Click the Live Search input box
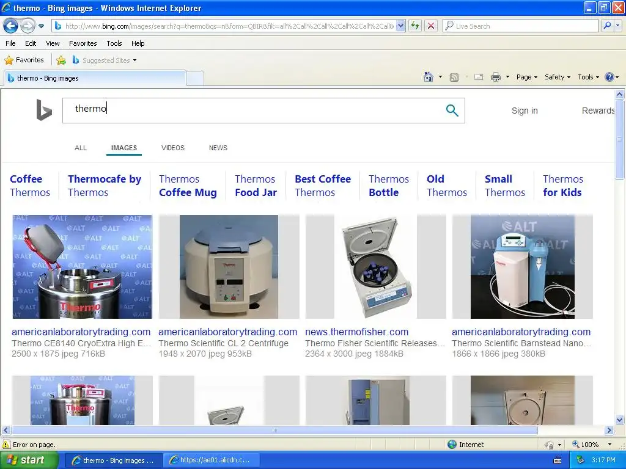 point(520,26)
